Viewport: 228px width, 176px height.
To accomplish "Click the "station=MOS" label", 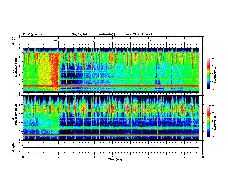I will coord(107,35).
